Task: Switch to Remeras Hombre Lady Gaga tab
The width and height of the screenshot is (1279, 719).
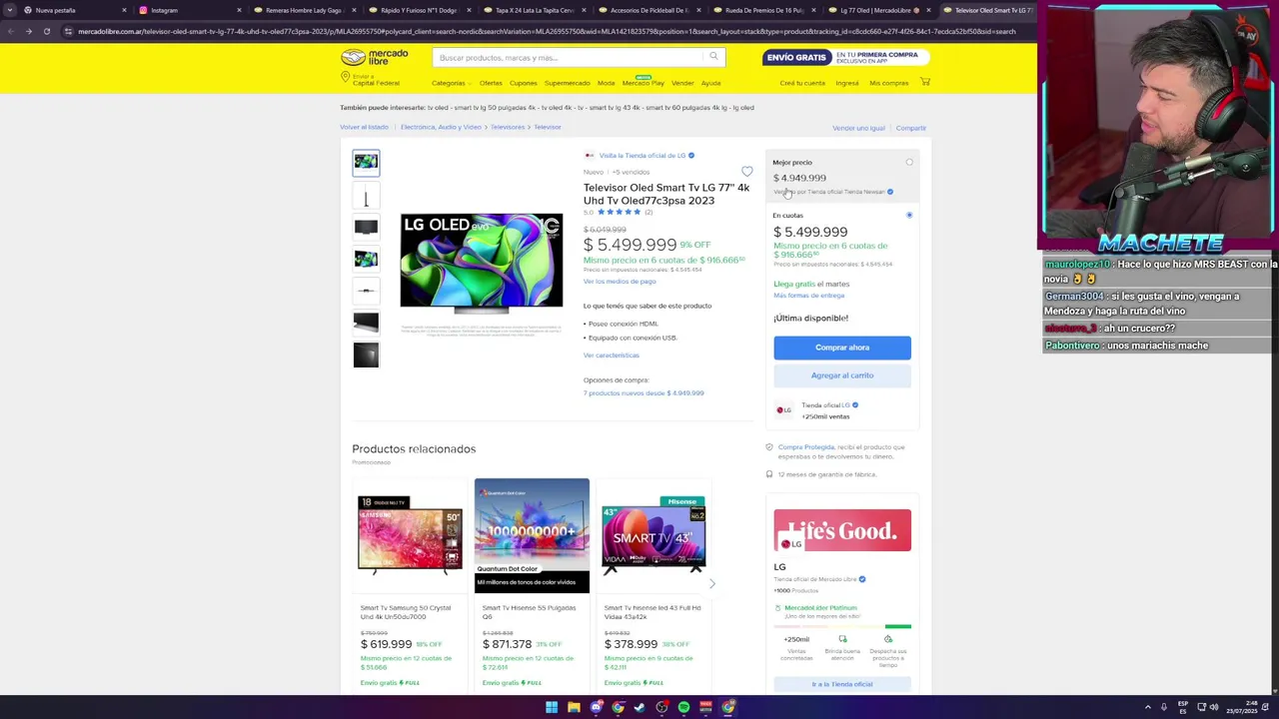Action: 305,10
